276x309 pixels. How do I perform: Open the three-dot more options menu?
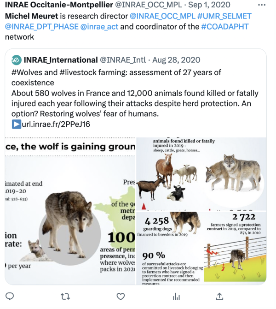point(261,6)
